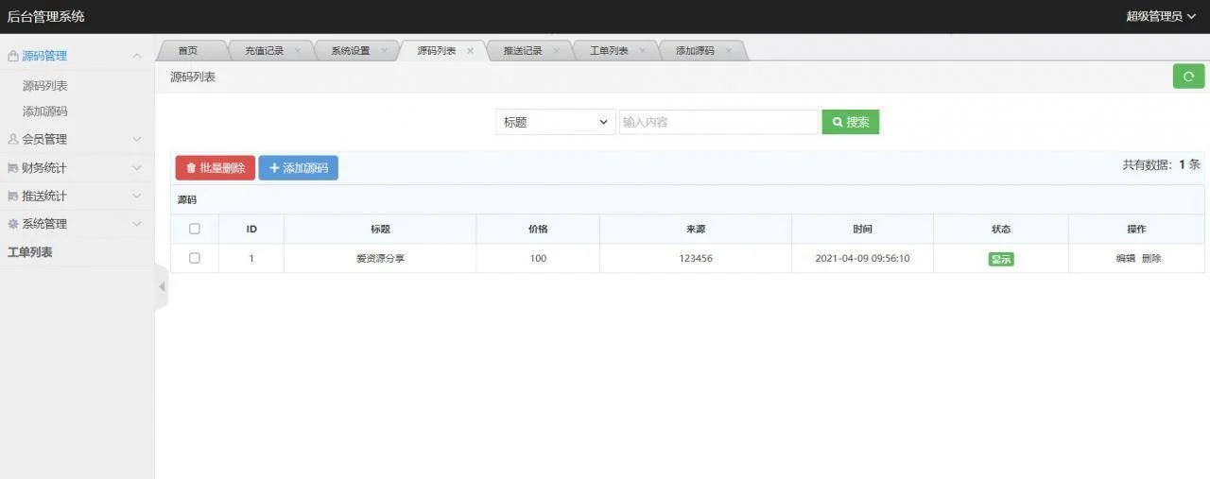Click the green refresh icon button
This screenshot has width=1210, height=479.
(1188, 77)
